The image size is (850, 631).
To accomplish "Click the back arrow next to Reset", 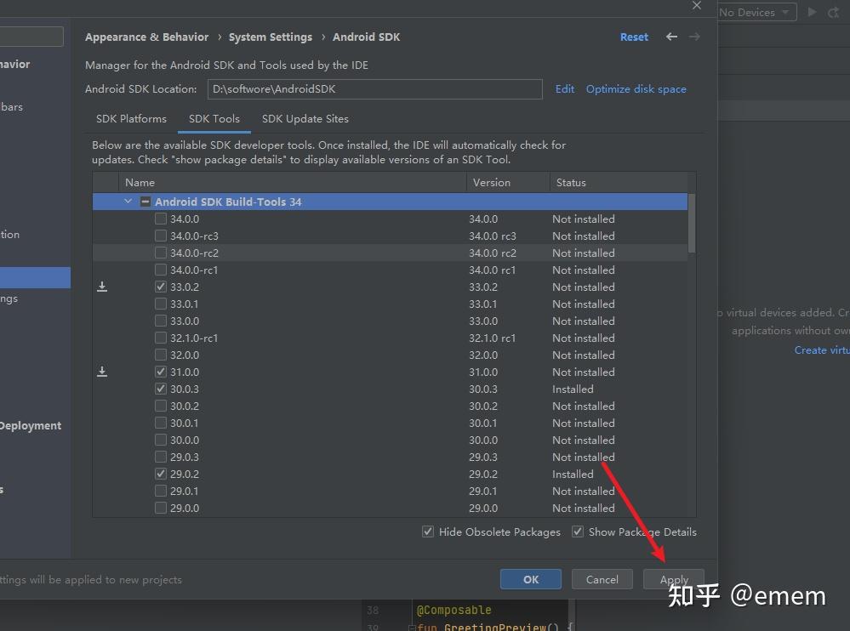I will [x=671, y=37].
